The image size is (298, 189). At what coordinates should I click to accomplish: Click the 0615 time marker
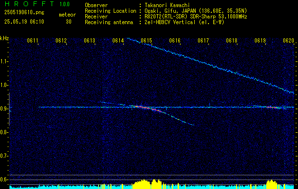click(x=146, y=40)
